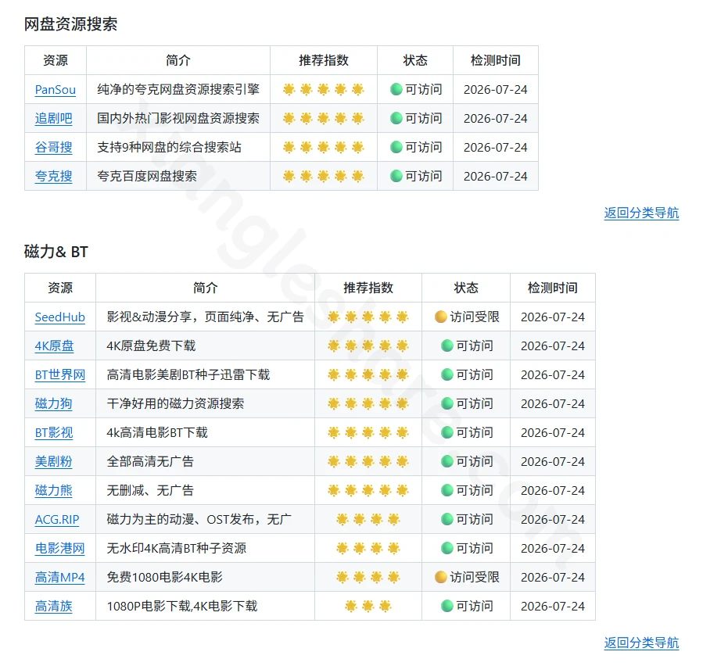Viewport: 703px width, 666px height.
Task: Select text 纯净的夸克网盘资源搜索引擎
Action: pos(178,89)
